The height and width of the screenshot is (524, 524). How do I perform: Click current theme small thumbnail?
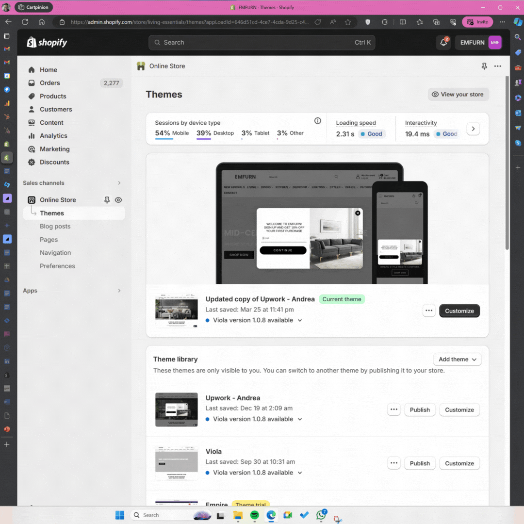click(177, 311)
